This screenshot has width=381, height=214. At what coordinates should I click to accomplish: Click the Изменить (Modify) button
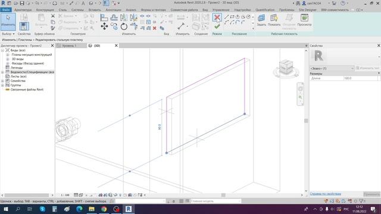coord(8,22)
